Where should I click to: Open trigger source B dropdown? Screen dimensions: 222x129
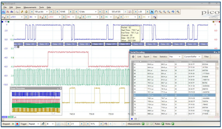(53, 124)
